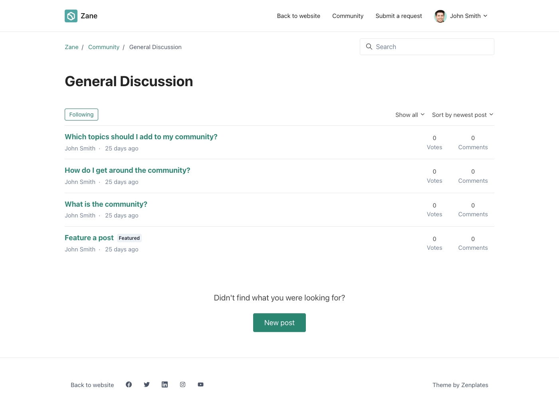Expand the John Smith user menu
The image size is (559, 415).
468,16
